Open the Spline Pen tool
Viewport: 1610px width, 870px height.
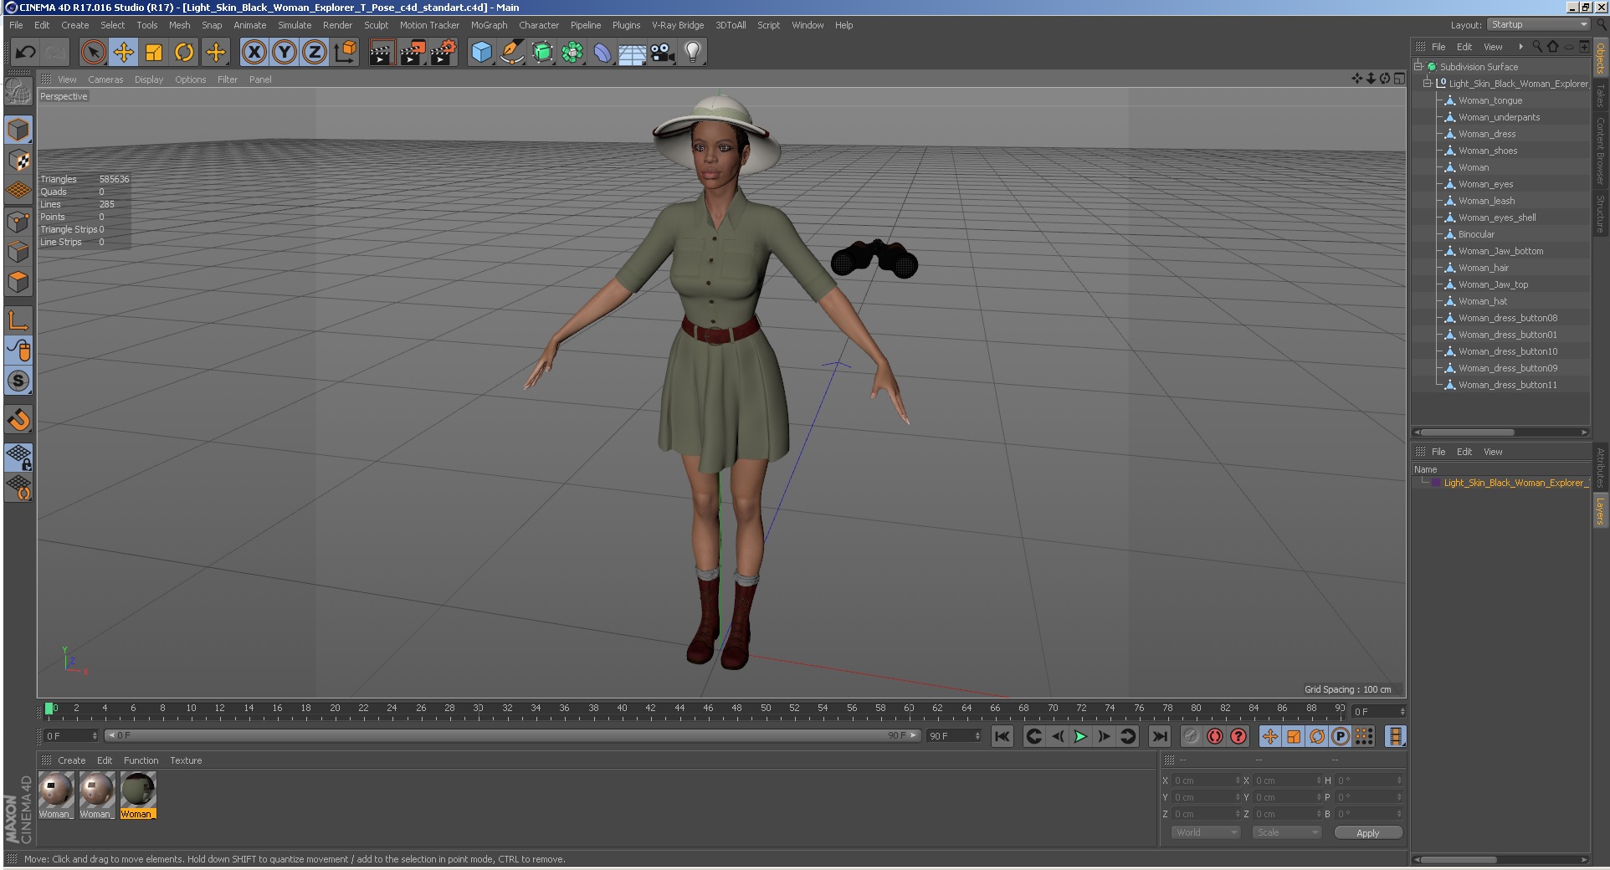(511, 53)
